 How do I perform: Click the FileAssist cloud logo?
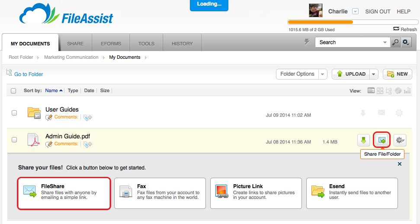click(x=66, y=14)
